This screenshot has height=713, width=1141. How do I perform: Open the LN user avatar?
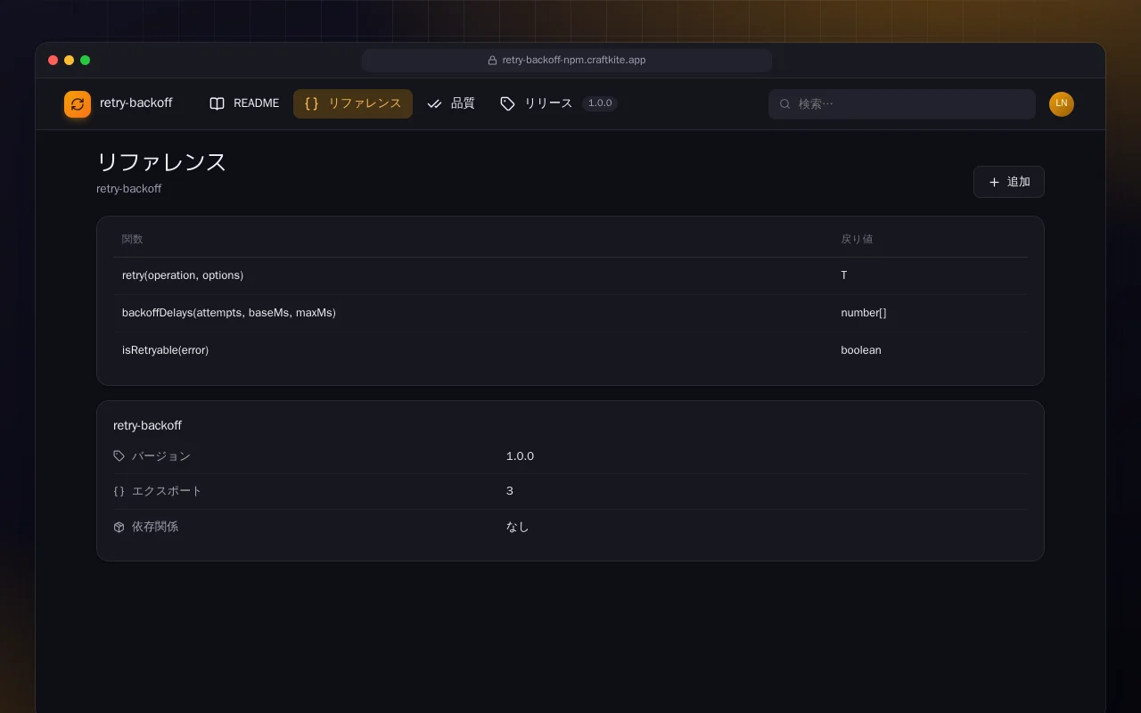tap(1062, 104)
